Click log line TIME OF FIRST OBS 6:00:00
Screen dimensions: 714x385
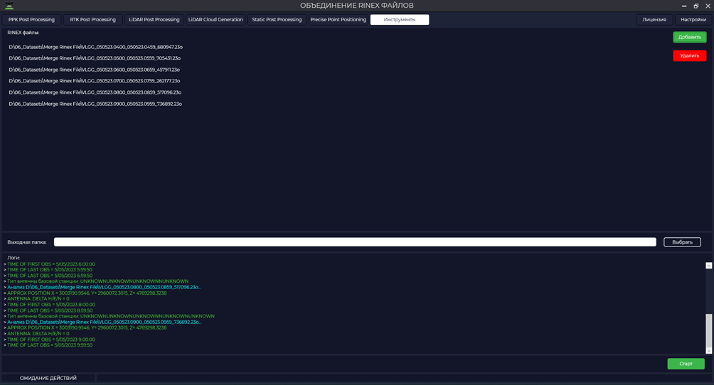tap(51, 264)
